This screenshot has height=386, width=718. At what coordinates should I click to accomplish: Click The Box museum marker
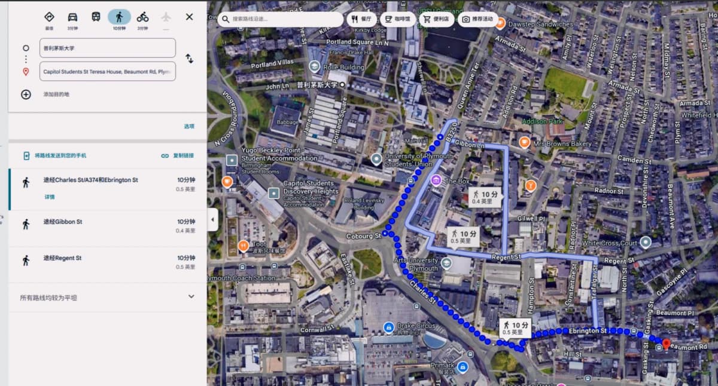(x=436, y=180)
